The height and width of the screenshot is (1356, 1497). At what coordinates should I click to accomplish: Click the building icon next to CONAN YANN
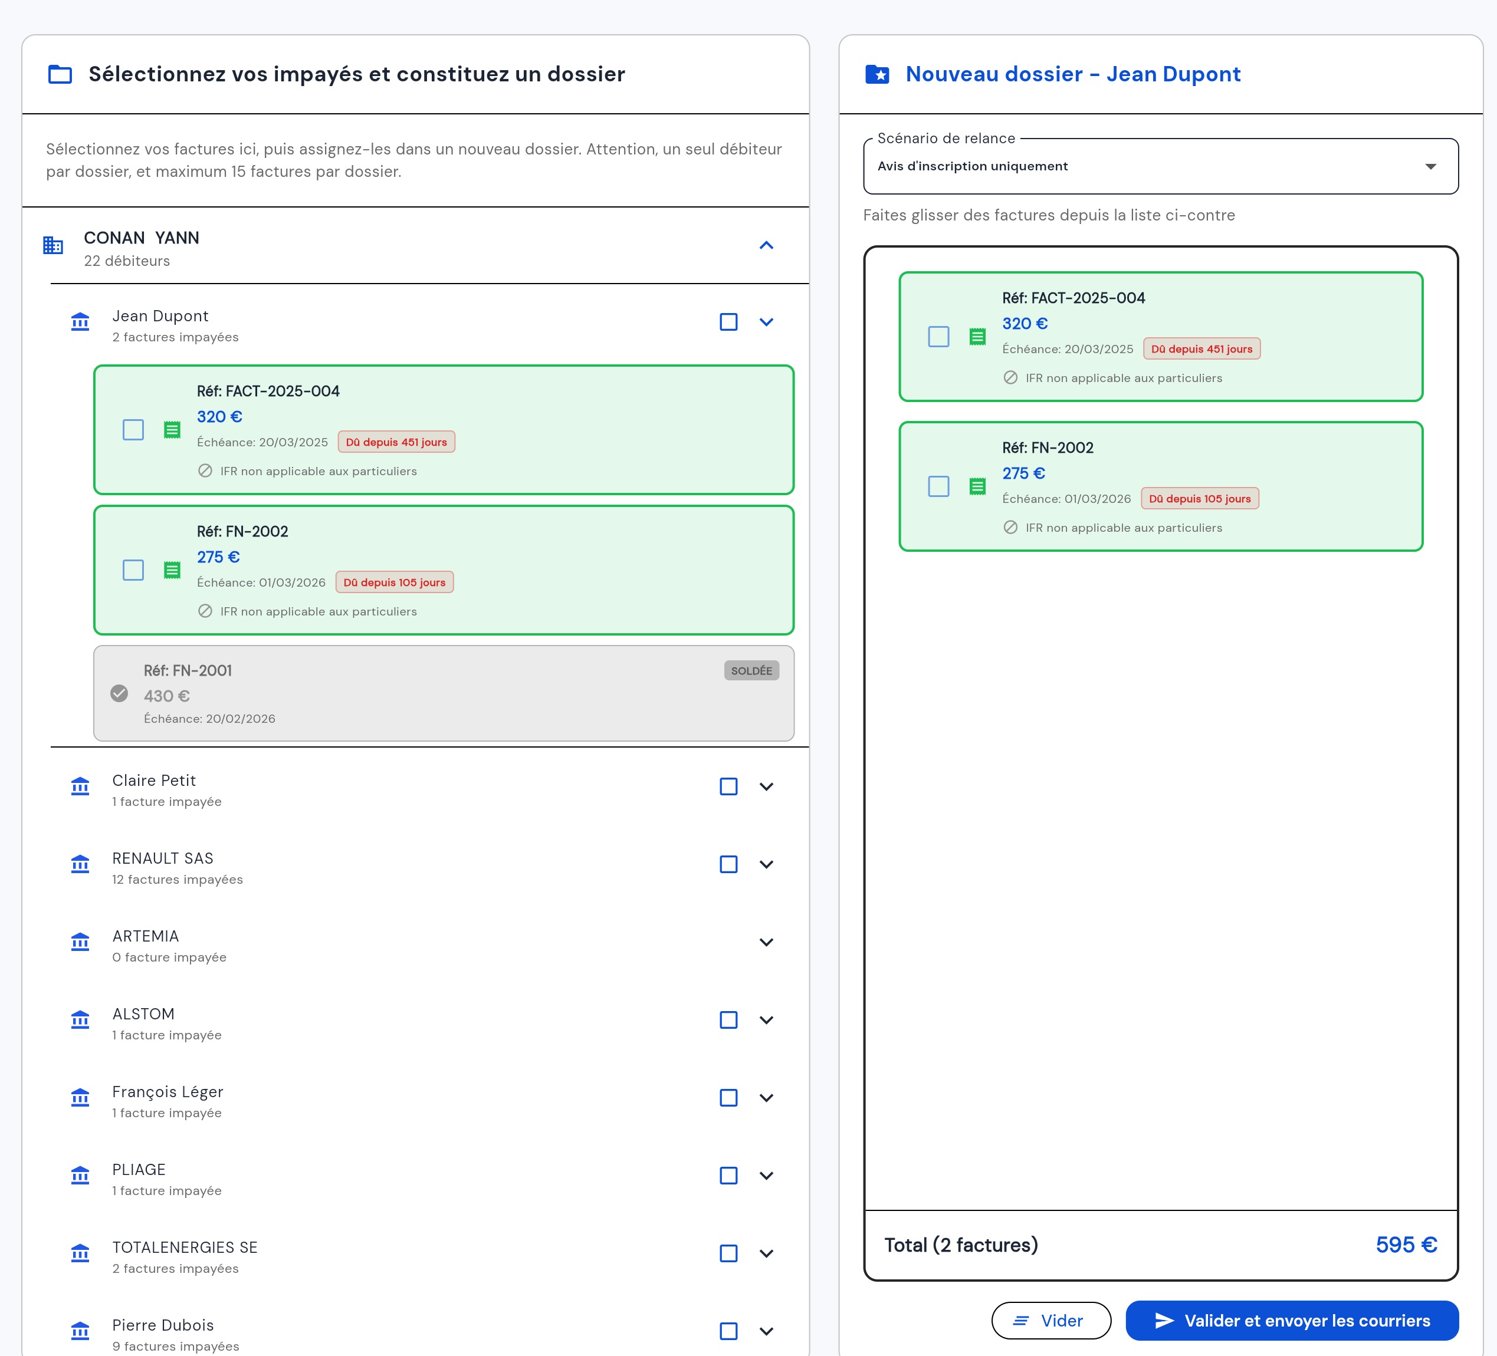pos(52,245)
